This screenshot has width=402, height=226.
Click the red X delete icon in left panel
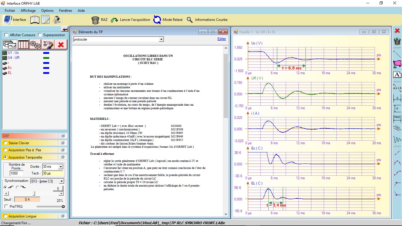[61, 44]
